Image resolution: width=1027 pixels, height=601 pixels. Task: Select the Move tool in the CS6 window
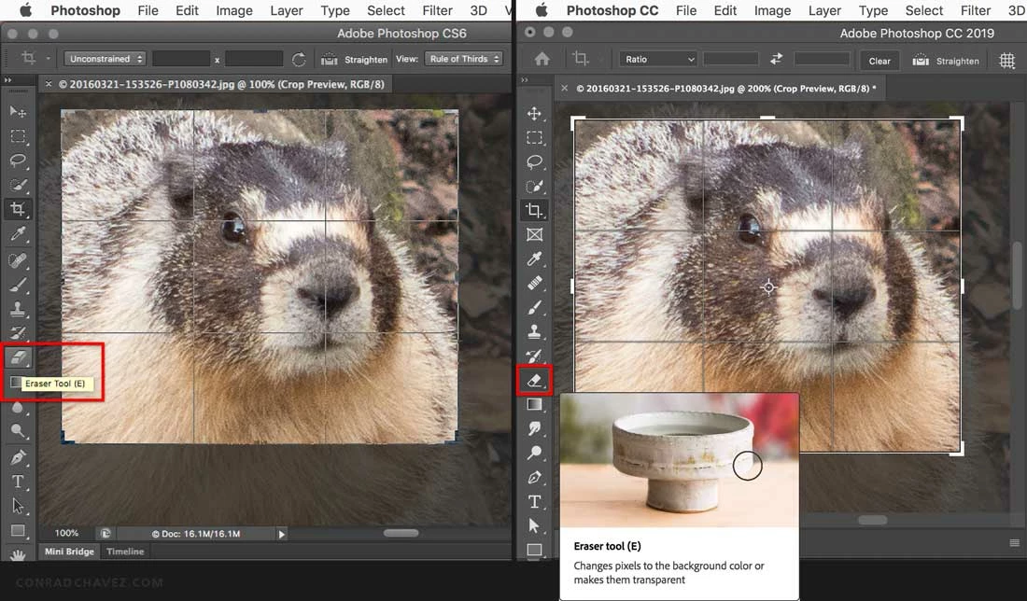[18, 112]
